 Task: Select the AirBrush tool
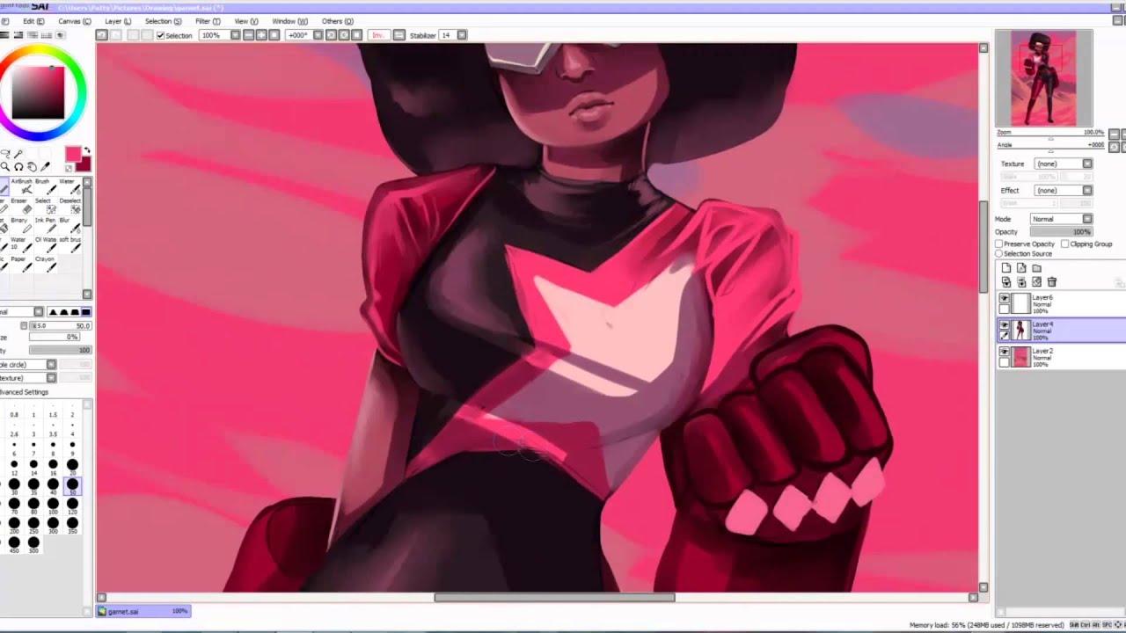[22, 186]
